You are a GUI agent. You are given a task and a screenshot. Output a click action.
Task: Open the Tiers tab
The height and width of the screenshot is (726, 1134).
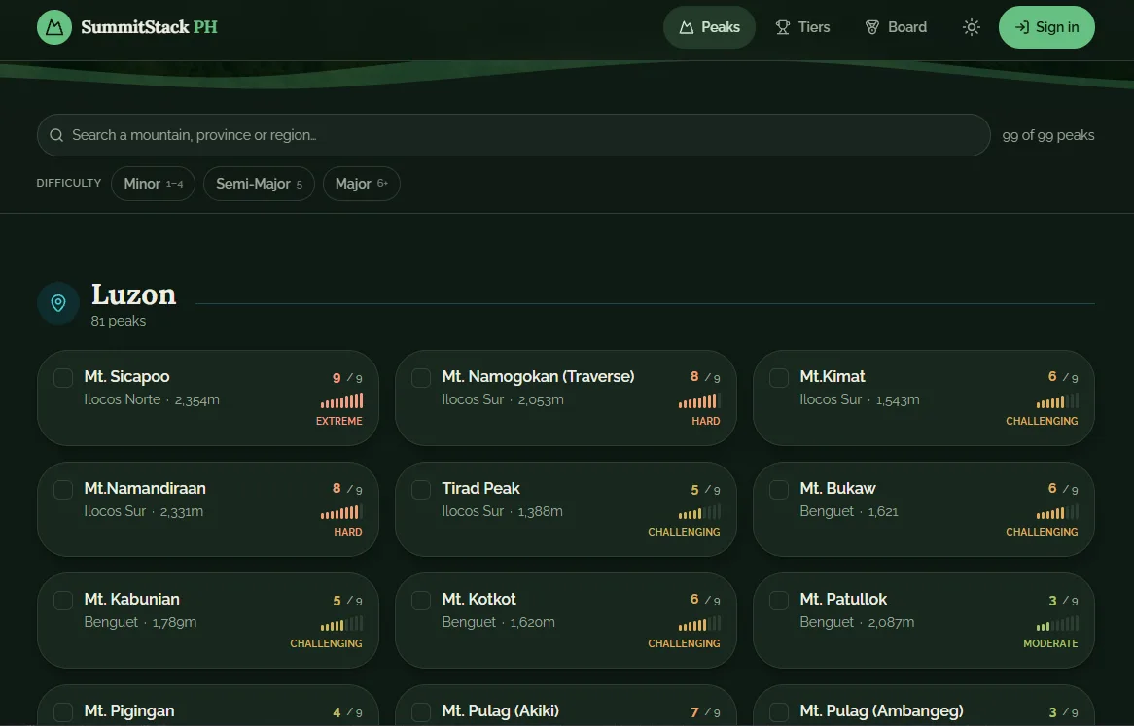(x=802, y=27)
